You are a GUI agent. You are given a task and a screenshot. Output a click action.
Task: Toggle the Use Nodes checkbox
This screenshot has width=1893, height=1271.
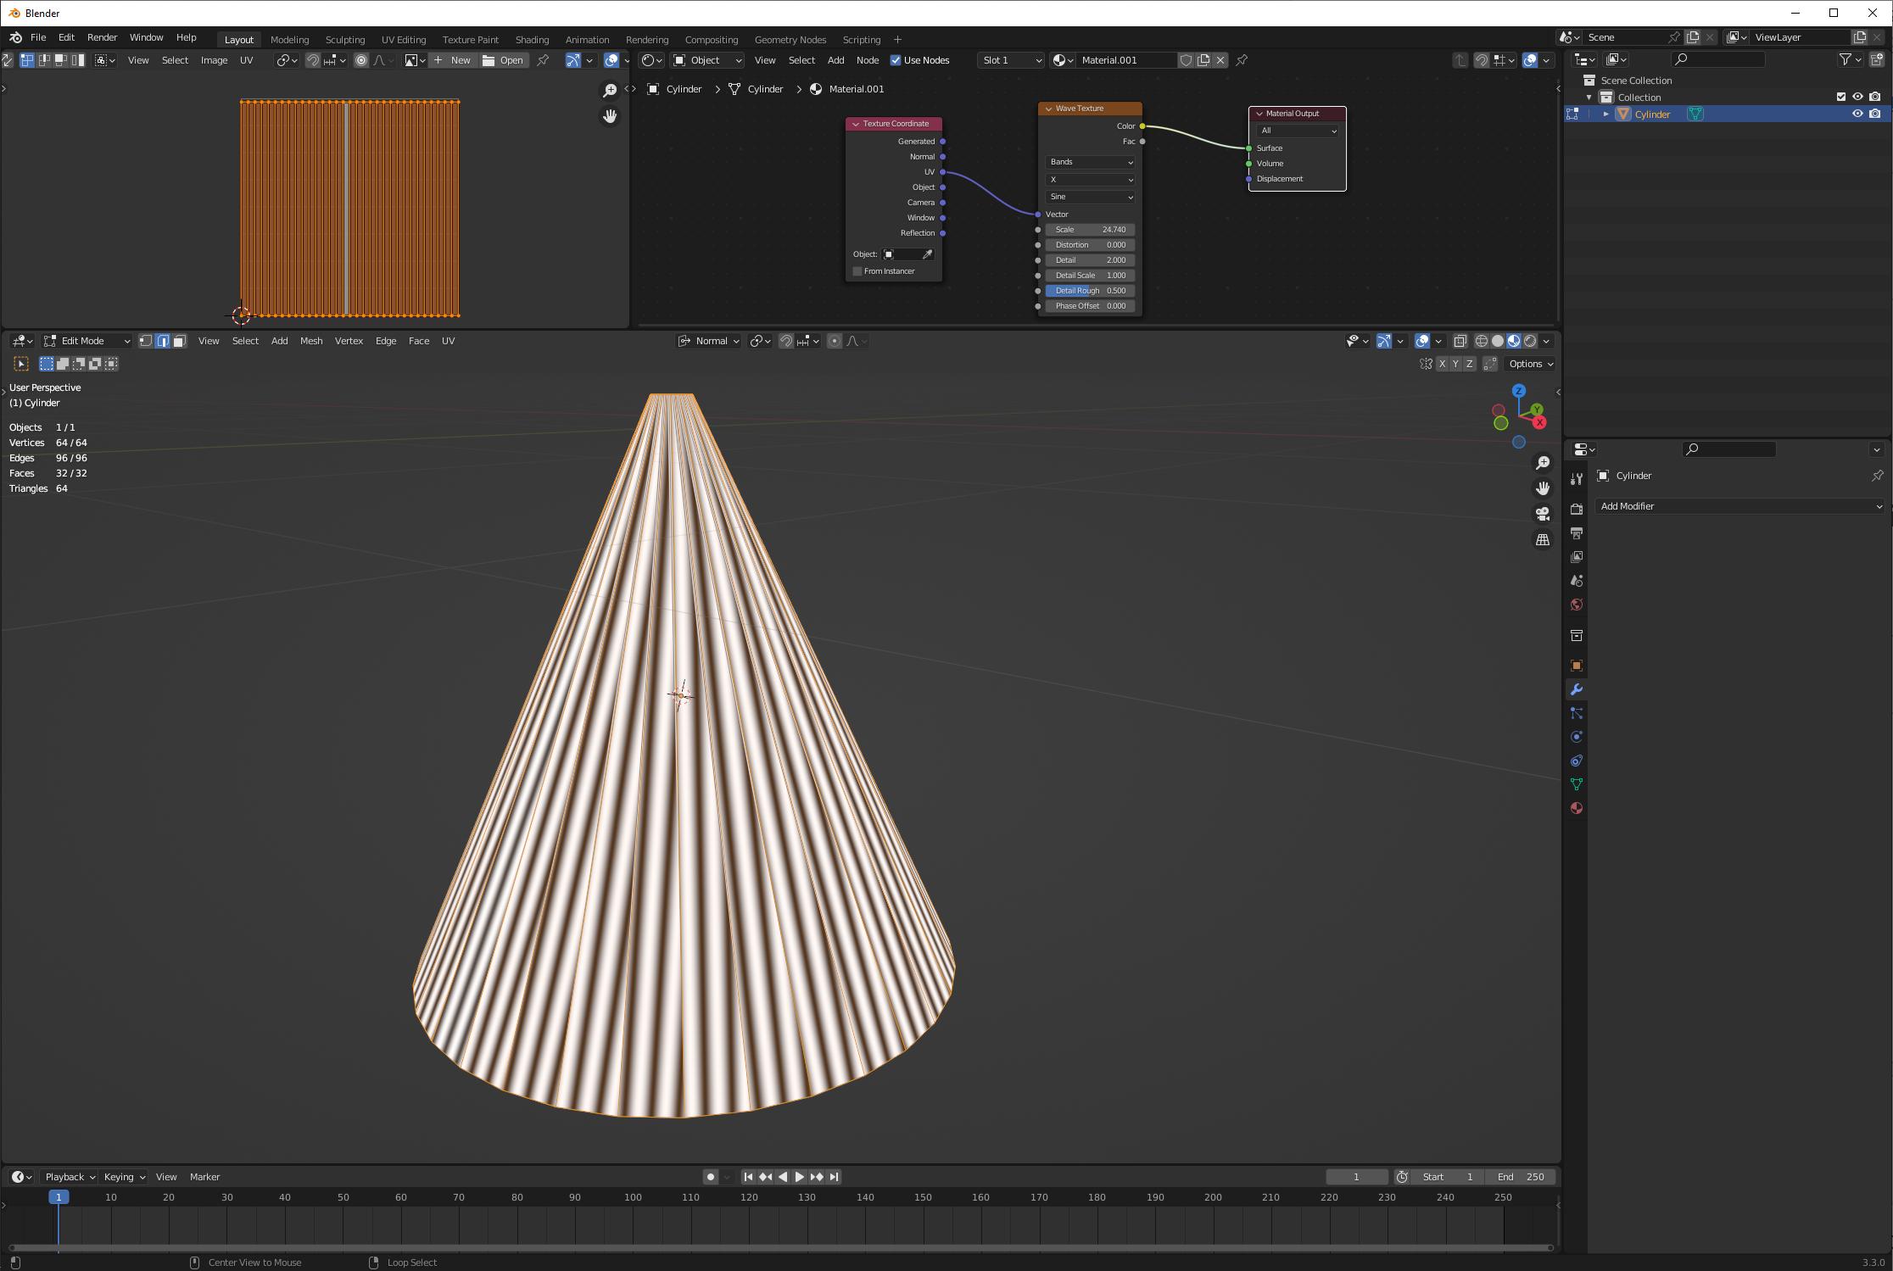click(896, 60)
